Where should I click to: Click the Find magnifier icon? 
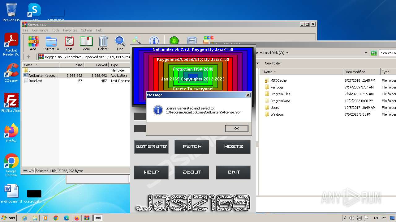tap(120, 43)
